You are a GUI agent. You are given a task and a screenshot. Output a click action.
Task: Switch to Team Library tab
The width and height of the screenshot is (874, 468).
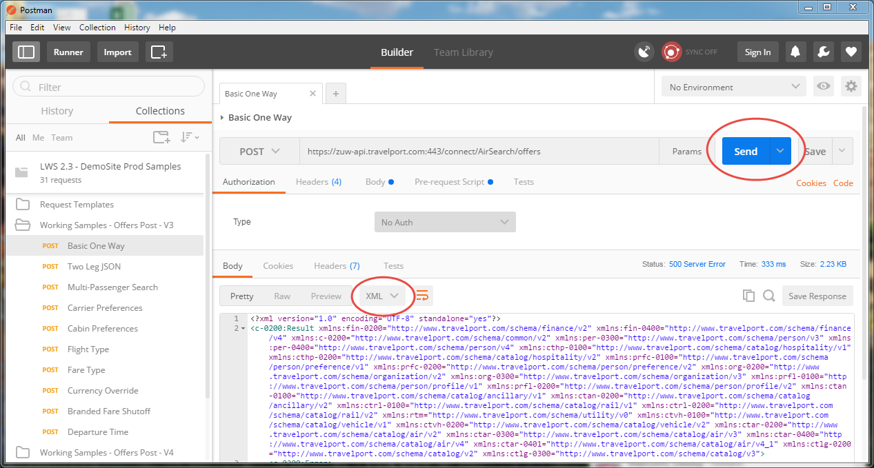pos(464,52)
